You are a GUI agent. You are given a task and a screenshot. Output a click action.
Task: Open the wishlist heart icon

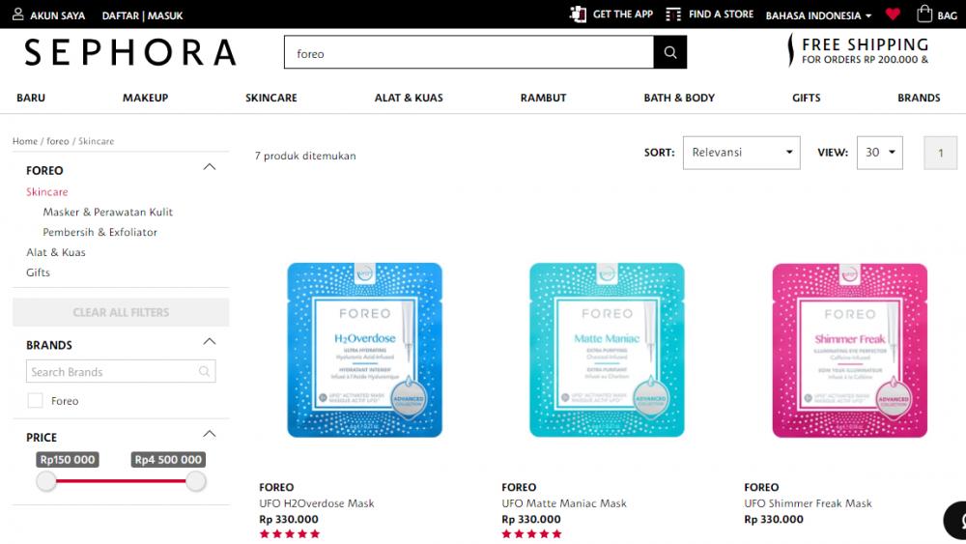(893, 14)
